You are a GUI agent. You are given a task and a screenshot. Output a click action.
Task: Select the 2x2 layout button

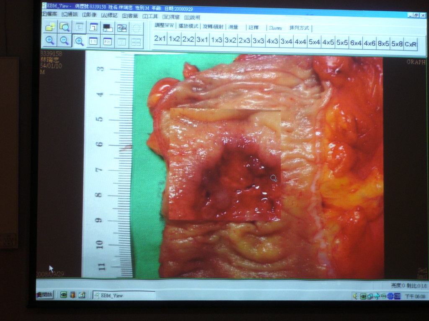188,40
